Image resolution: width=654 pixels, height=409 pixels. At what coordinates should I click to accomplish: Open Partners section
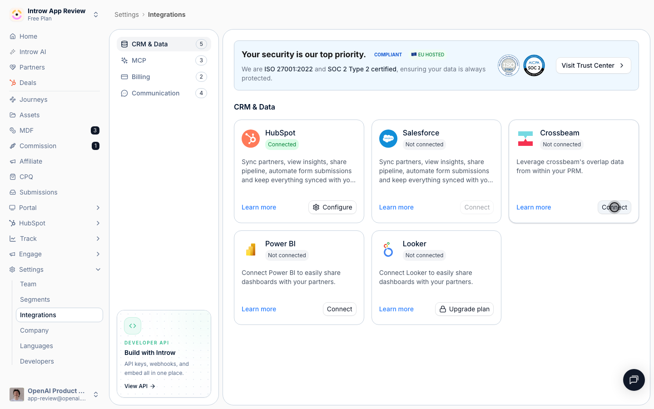(x=54, y=67)
